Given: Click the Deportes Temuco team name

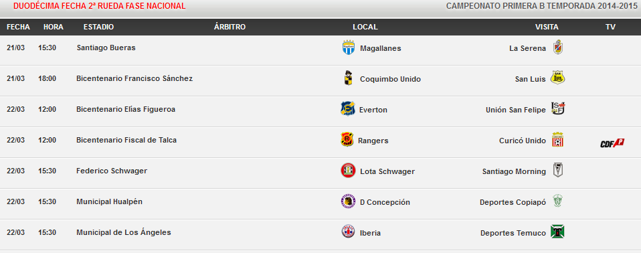Looking at the screenshot, I should (513, 233).
